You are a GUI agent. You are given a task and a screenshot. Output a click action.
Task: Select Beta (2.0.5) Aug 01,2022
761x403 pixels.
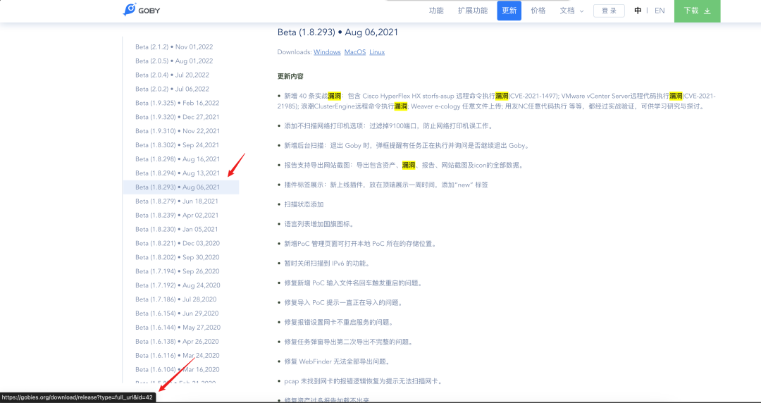click(x=174, y=61)
